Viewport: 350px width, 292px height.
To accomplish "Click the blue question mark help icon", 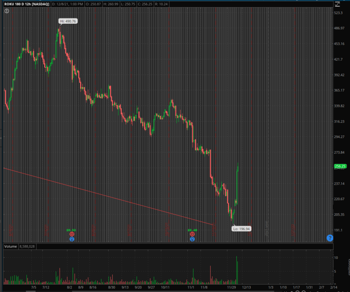I will (x=330, y=238).
